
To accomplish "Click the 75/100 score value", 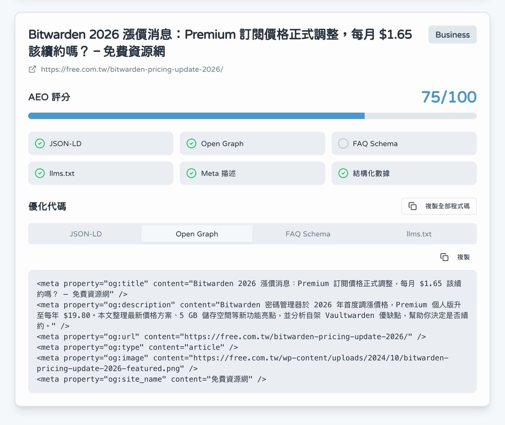I will pos(449,97).
